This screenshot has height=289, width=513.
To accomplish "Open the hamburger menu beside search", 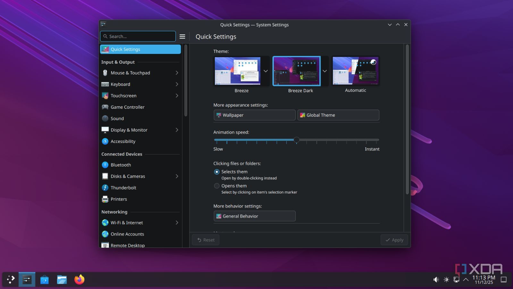I will pyautogui.click(x=182, y=37).
